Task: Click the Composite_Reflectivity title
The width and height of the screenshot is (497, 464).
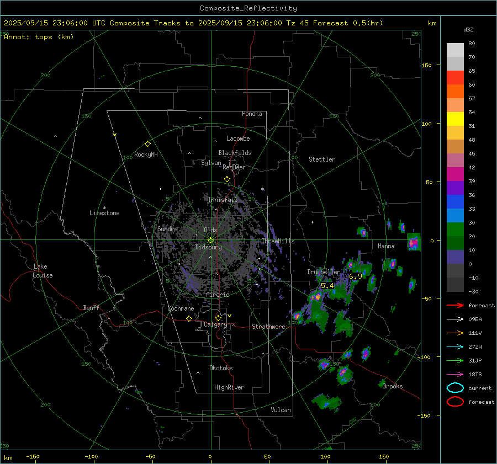Action: point(248,8)
